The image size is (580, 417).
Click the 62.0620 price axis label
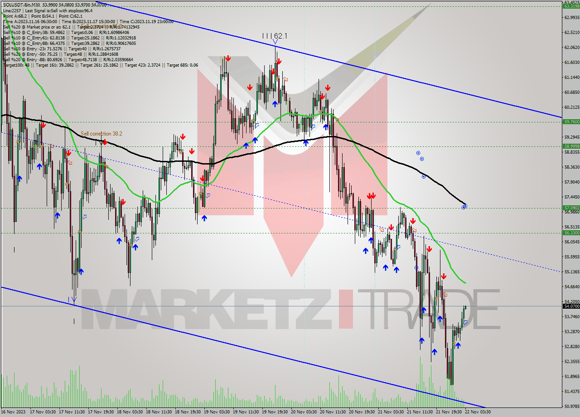point(571,47)
